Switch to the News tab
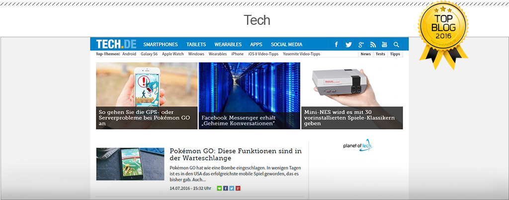This screenshot has width=509, height=200. 366,54
